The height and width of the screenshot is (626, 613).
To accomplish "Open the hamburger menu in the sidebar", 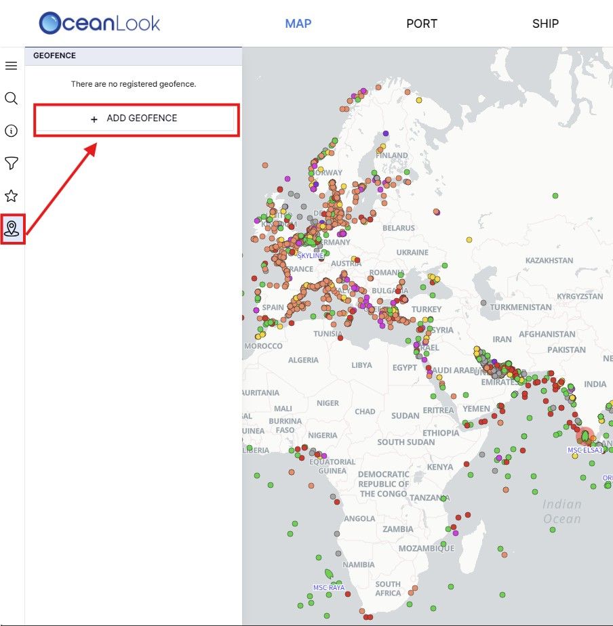I will click(11, 66).
